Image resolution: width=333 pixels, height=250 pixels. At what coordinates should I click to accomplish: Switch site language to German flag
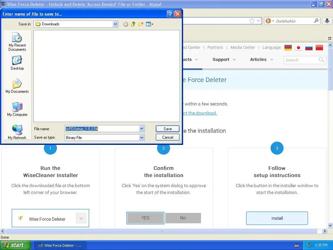click(x=288, y=48)
